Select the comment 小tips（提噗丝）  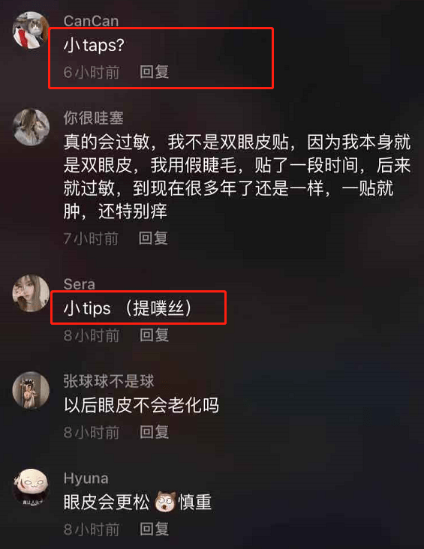[x=128, y=308]
